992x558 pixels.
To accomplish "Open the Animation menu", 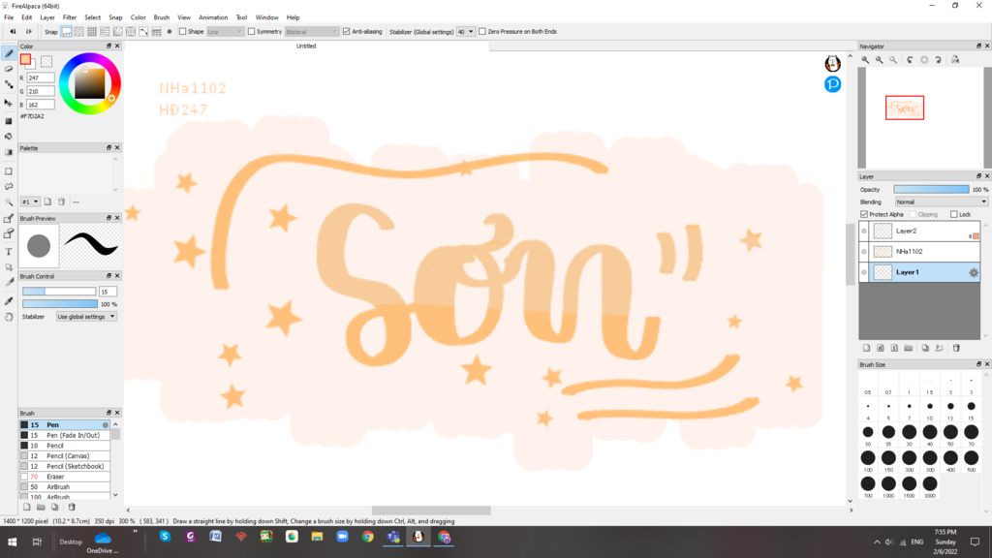I will [213, 17].
